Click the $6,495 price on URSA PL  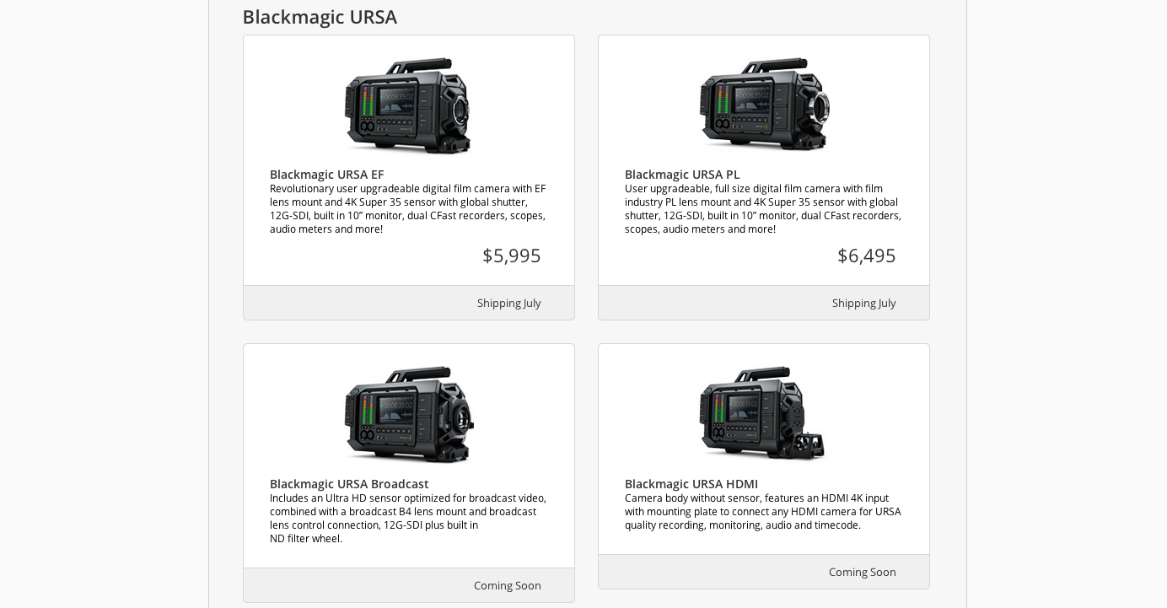click(x=866, y=256)
